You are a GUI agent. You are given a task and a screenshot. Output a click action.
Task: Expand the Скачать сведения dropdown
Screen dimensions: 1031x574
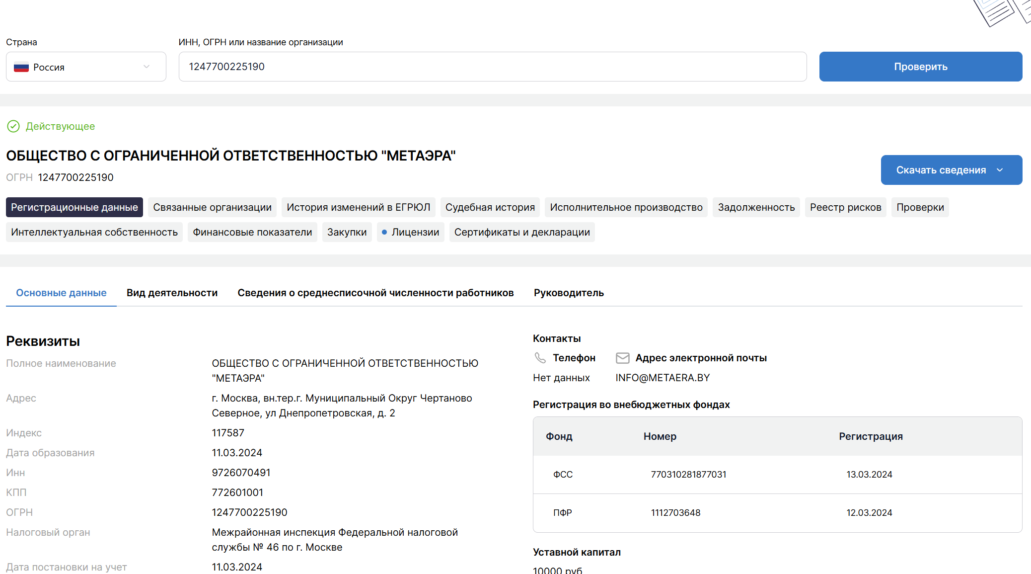[951, 170]
